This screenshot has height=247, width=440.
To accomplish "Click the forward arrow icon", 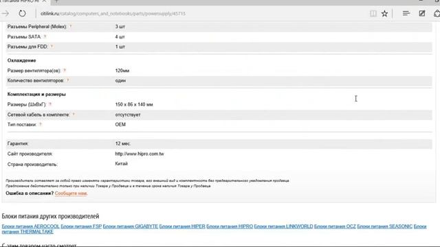I will pos(5,13).
